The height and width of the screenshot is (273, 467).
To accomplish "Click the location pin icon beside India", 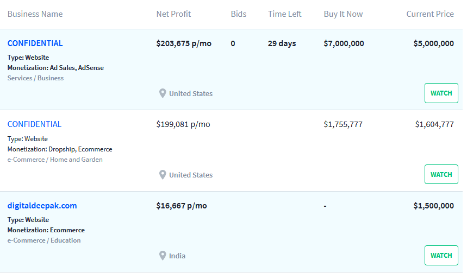I will coord(163,256).
